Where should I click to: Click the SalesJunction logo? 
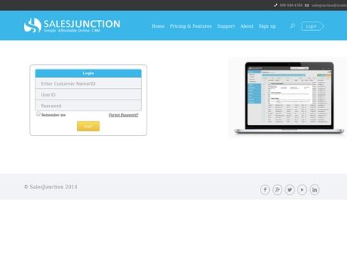tap(72, 25)
